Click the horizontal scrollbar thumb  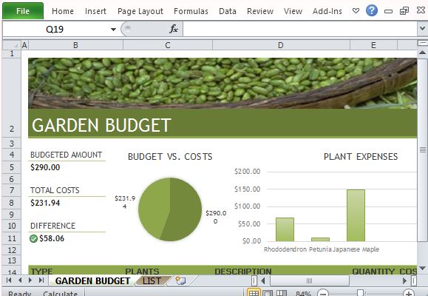[x=309, y=280]
